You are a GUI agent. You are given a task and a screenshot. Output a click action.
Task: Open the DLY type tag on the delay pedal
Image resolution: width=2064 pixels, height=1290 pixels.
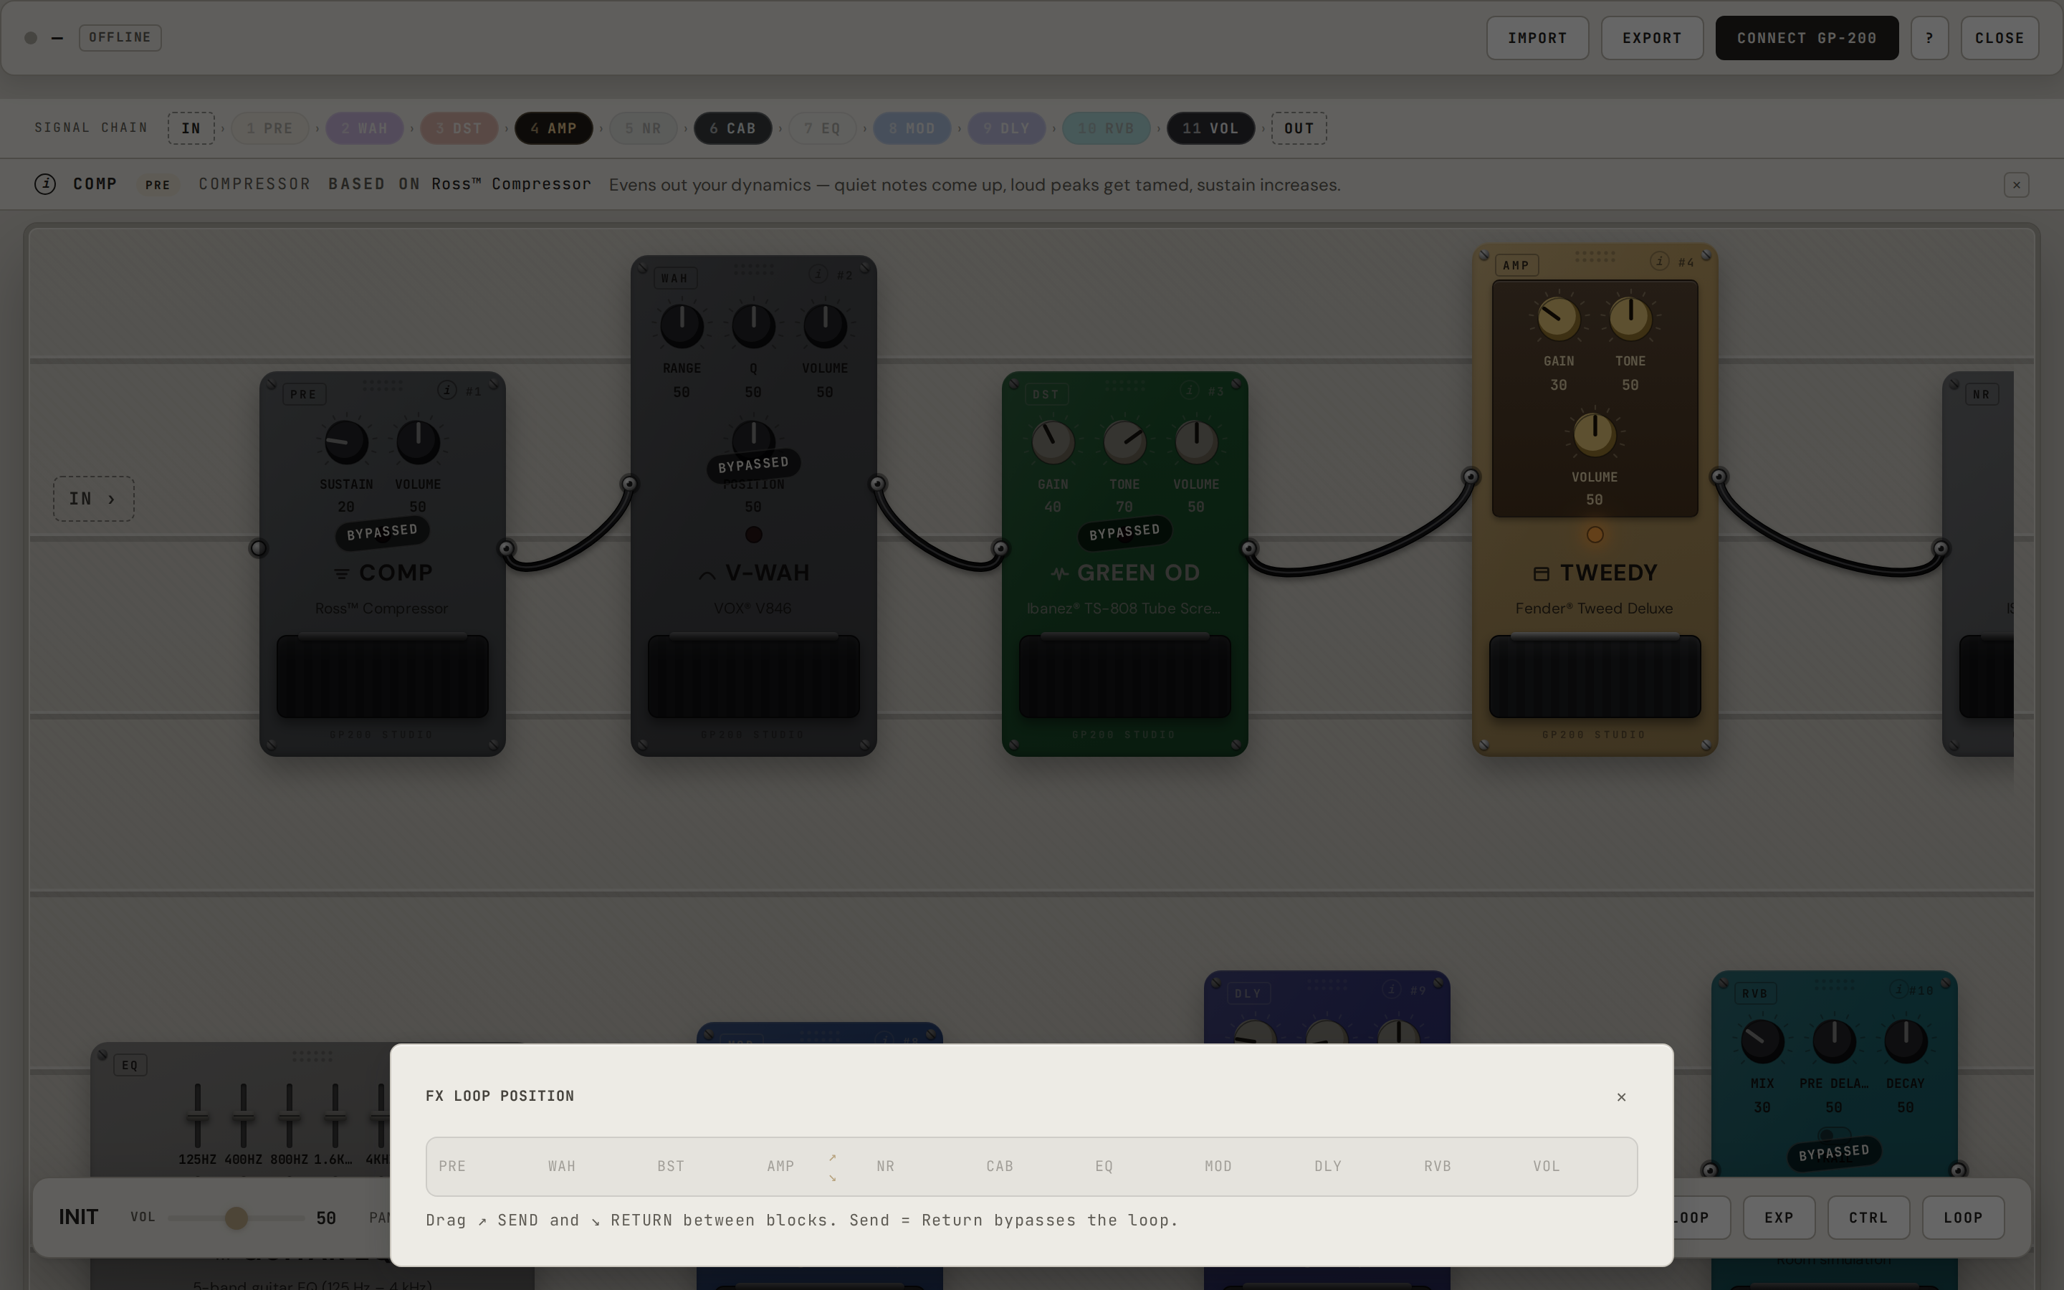1248,993
